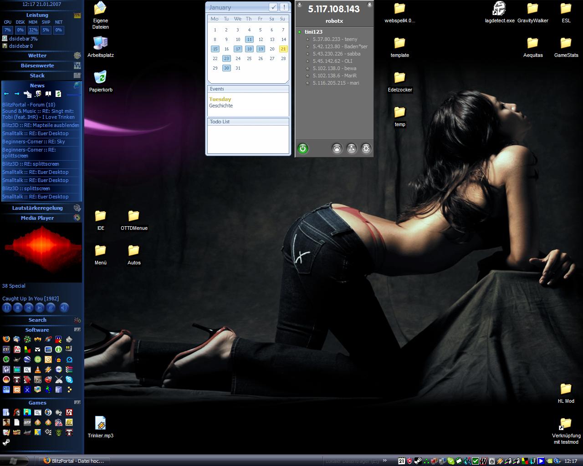
Task: Open Hamachi settings gear icon
Action: [366, 148]
